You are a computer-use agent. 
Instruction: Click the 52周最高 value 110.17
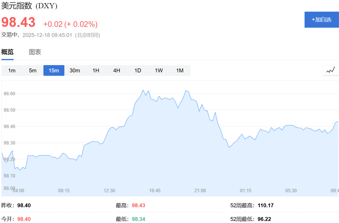tap(266, 206)
